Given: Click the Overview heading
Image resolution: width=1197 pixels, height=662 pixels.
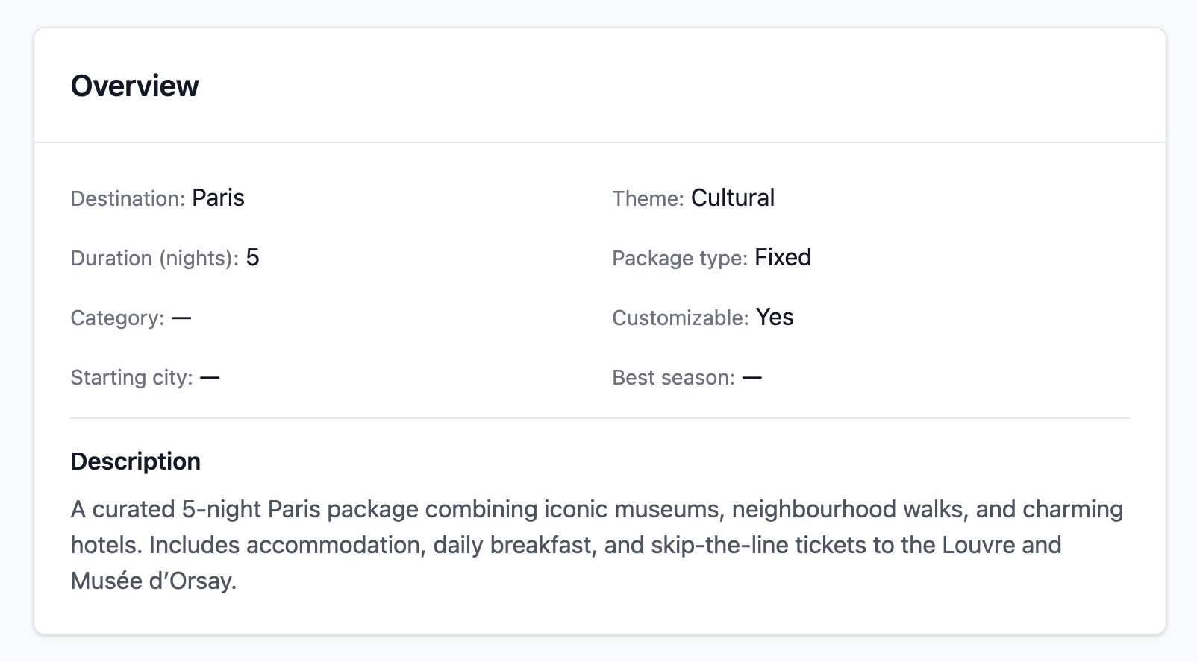Looking at the screenshot, I should click(x=134, y=86).
